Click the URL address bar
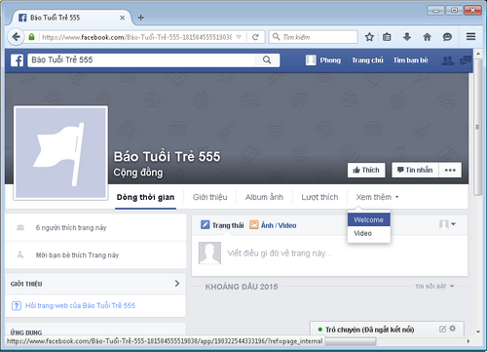This screenshot has width=487, height=352. (x=136, y=37)
